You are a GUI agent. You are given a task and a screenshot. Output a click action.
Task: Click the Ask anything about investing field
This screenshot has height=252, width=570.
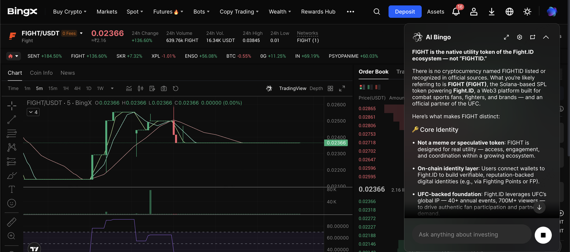471,235
